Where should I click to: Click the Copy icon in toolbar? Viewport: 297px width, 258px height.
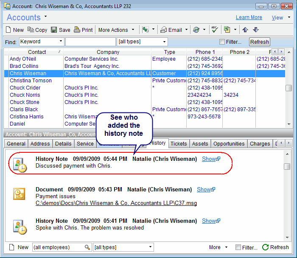(x=31, y=30)
